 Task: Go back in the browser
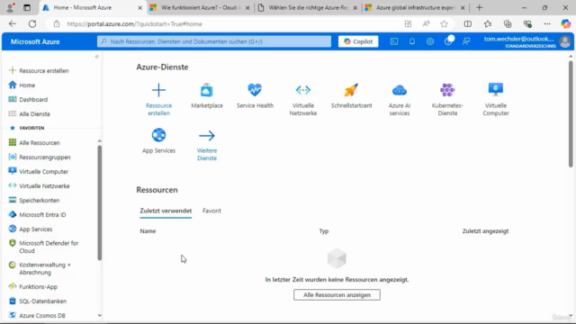click(13, 24)
